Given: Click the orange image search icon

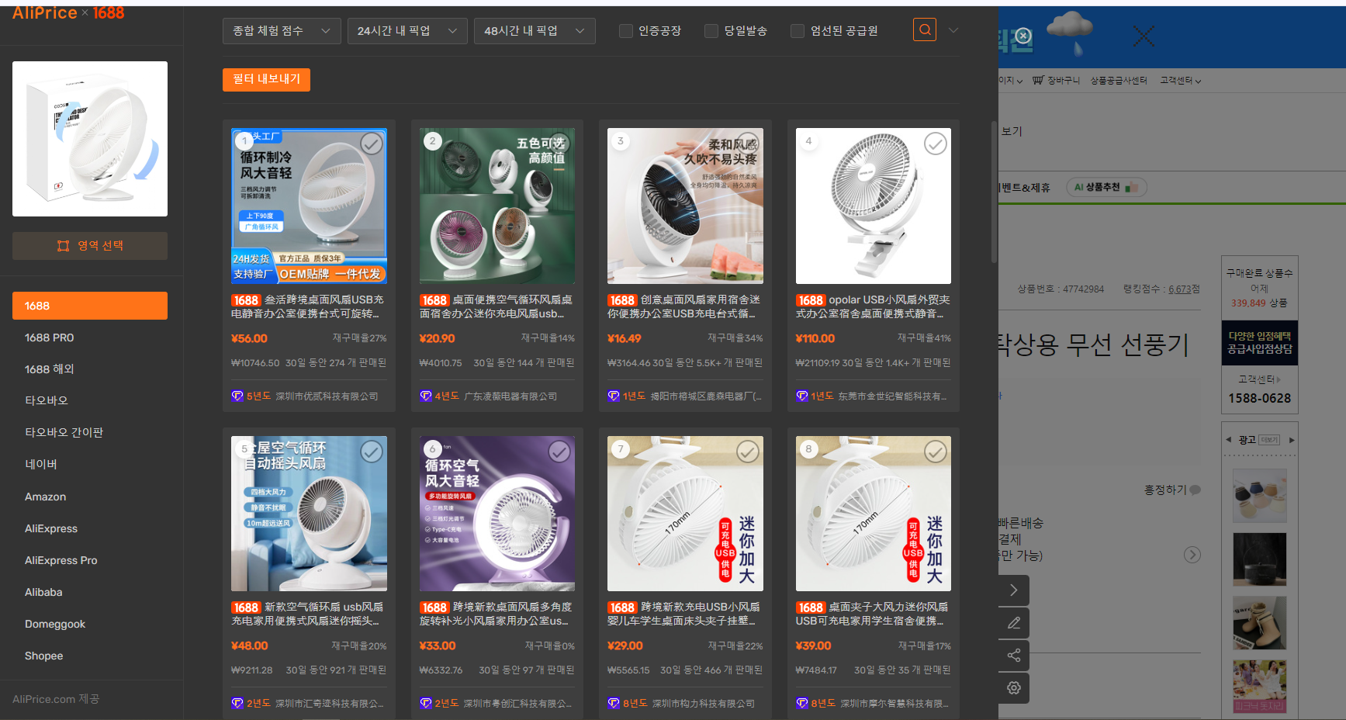Looking at the screenshot, I should [x=924, y=29].
